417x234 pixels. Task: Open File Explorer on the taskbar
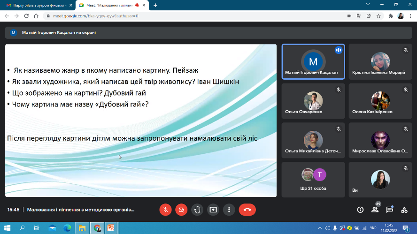82,228
